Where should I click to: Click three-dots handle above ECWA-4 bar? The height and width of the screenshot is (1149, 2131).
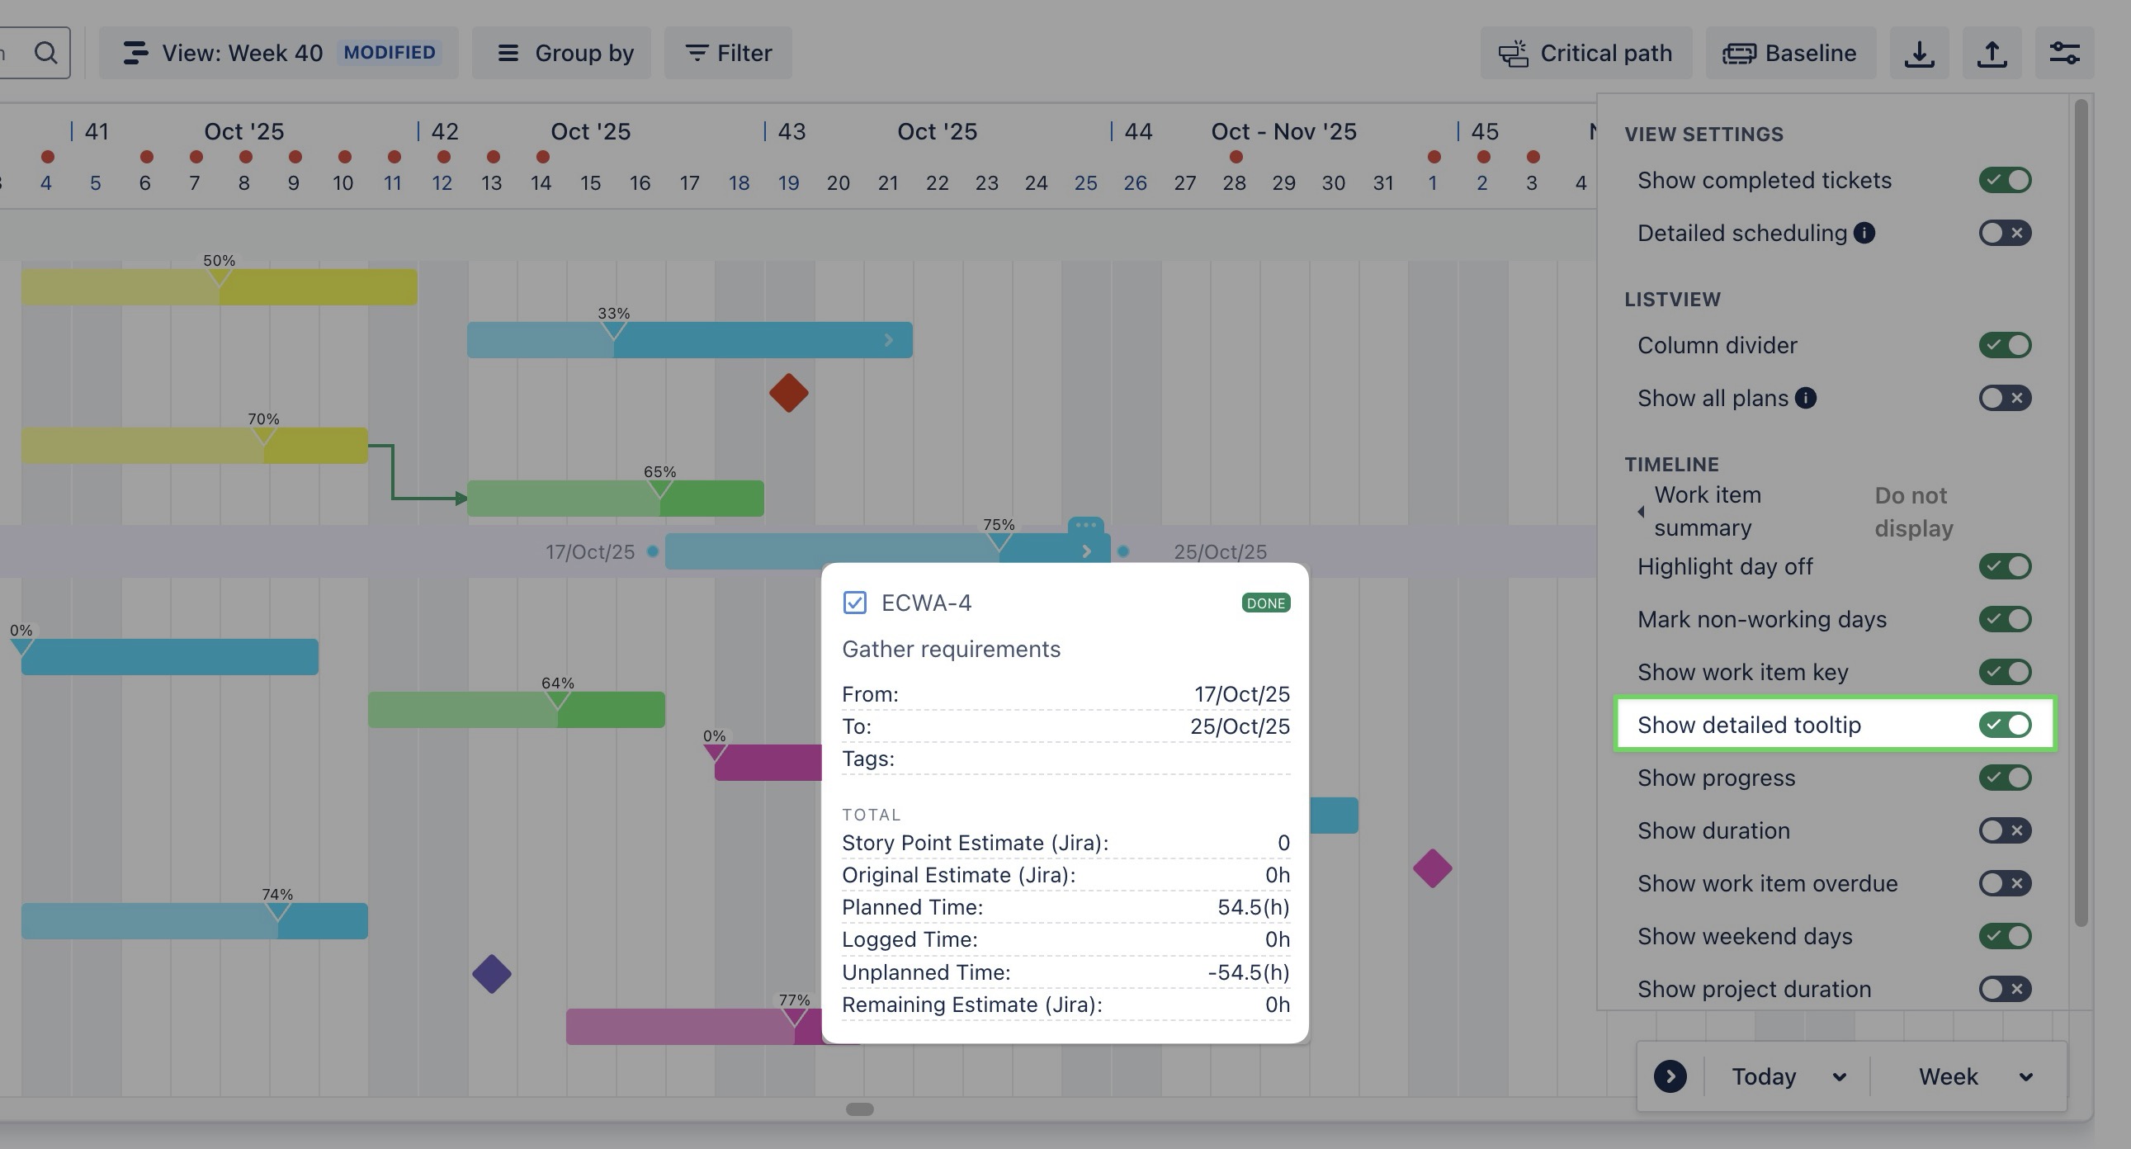click(1085, 525)
